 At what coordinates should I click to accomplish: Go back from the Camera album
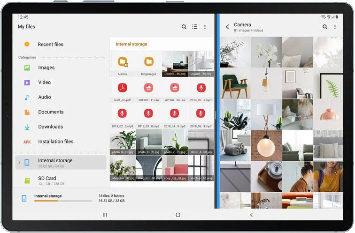228,27
